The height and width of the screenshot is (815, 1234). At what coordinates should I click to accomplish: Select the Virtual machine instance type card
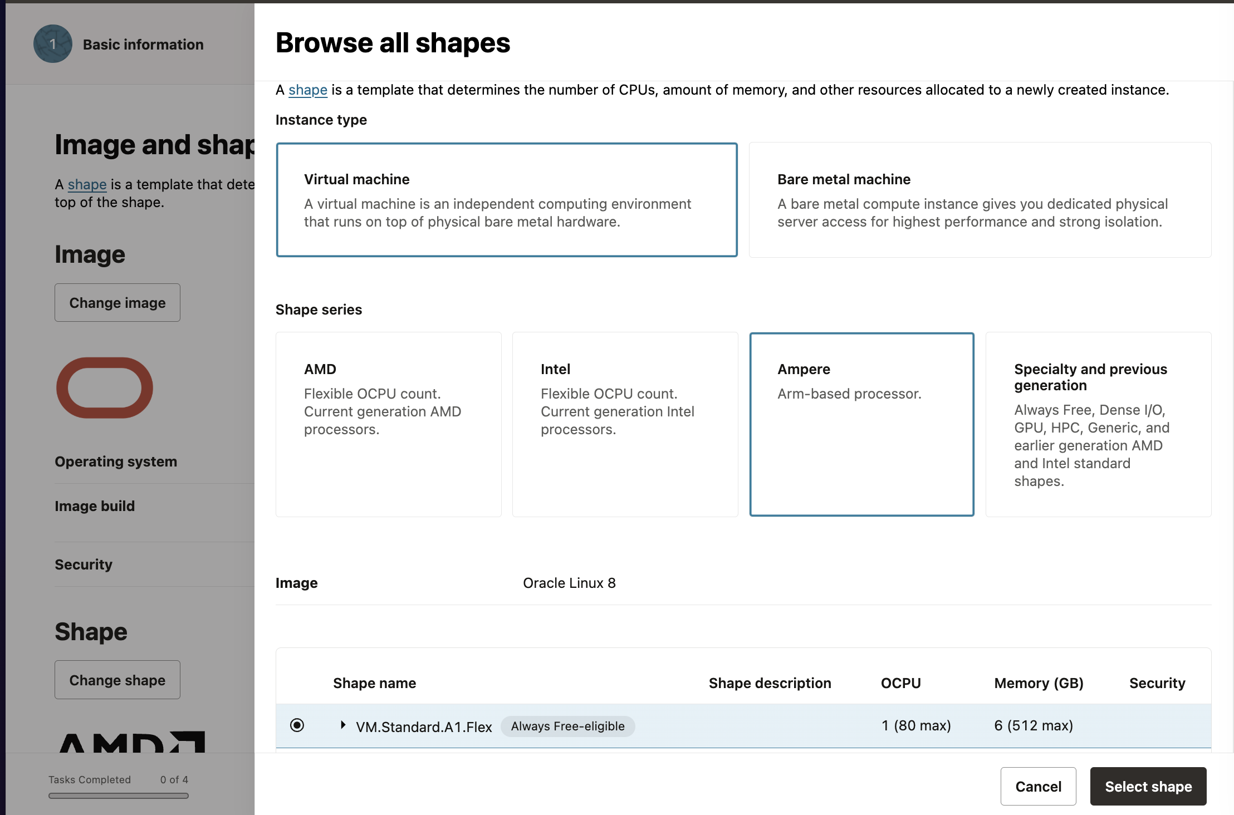pyautogui.click(x=507, y=200)
